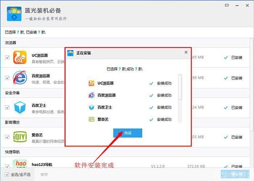Screen dimensions: 254x181
Task: Click the 已选择 7 款 成功 7 款 summary
Action: pyautogui.click(x=124, y=69)
